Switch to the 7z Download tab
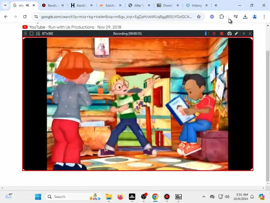Viewport: 270px width, 203px height. click(168, 5)
